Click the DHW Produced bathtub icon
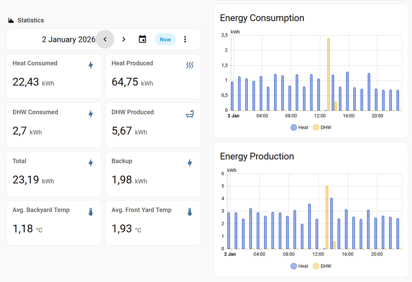The height and width of the screenshot is (282, 412). [x=190, y=114]
